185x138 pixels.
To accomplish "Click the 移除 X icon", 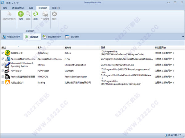I will 54,14.
